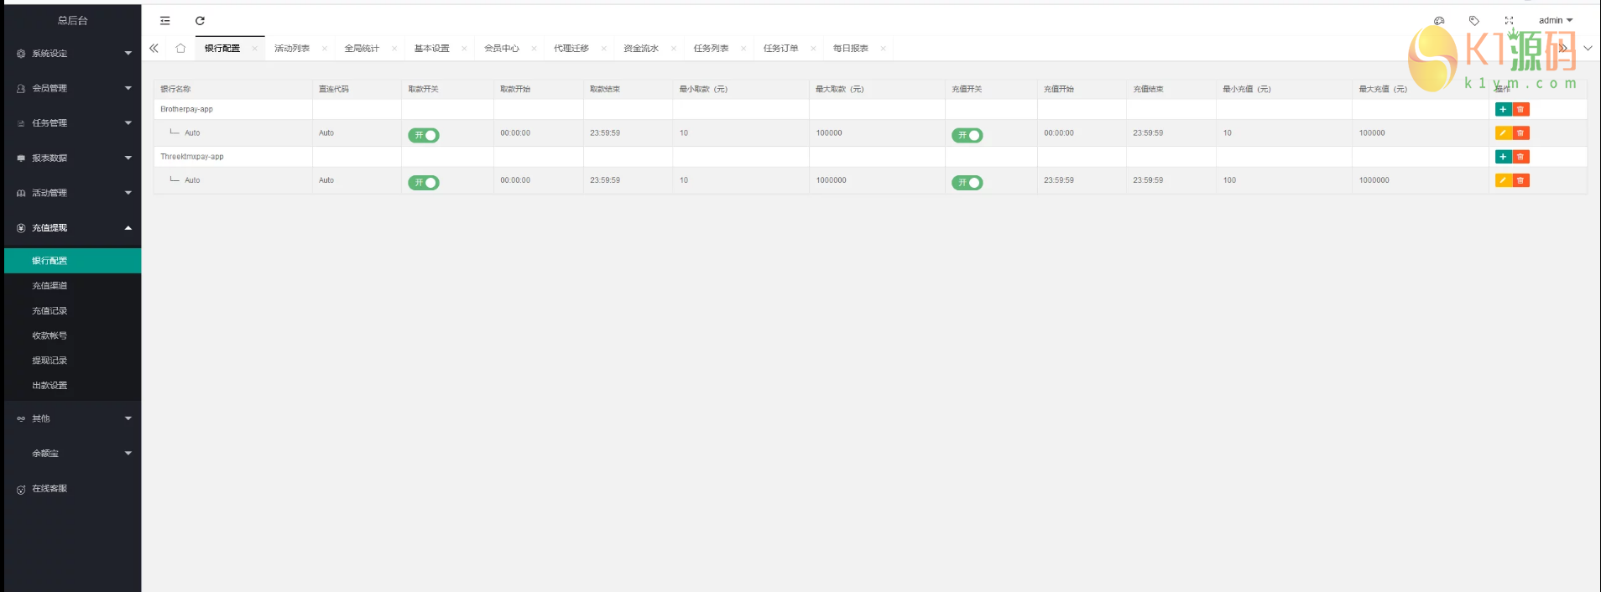Open 出款设置 in the sidebar

73,386
